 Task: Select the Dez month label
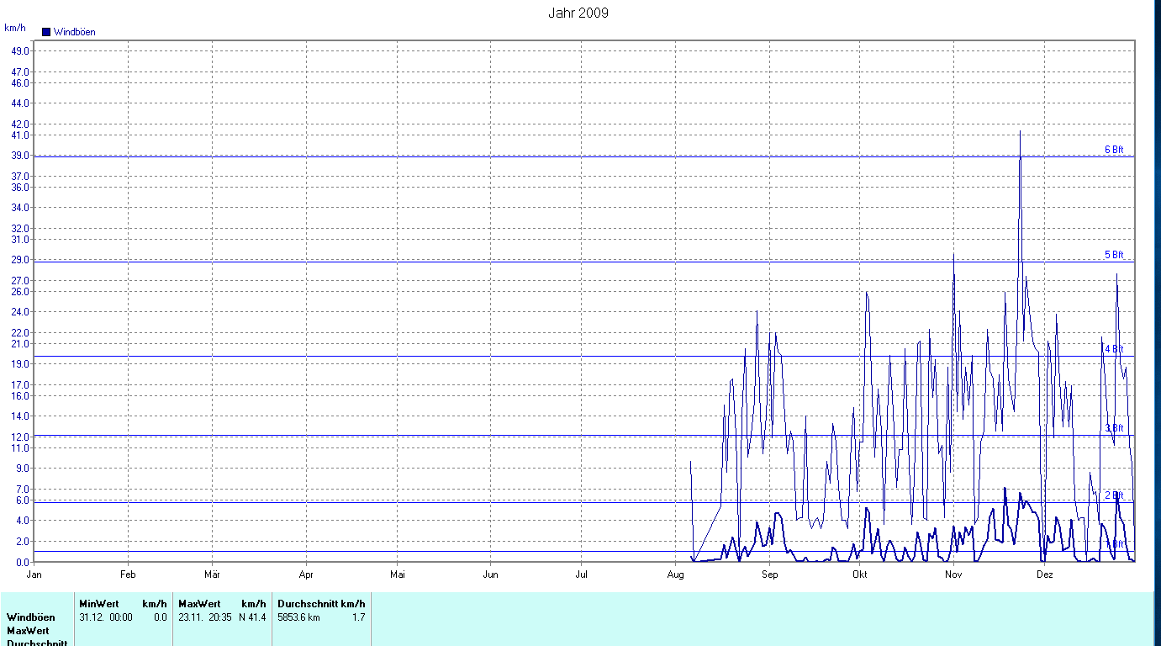click(1044, 575)
